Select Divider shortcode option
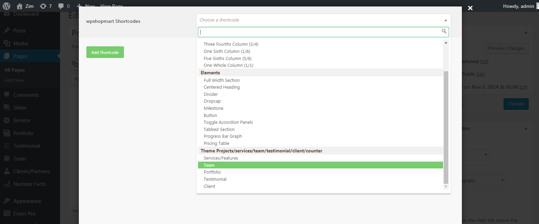Image resolution: width=539 pixels, height=224 pixels. [321, 94]
